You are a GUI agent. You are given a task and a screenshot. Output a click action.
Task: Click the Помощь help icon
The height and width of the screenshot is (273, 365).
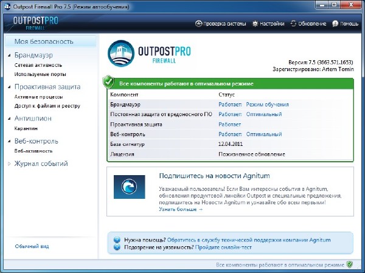click(x=335, y=24)
